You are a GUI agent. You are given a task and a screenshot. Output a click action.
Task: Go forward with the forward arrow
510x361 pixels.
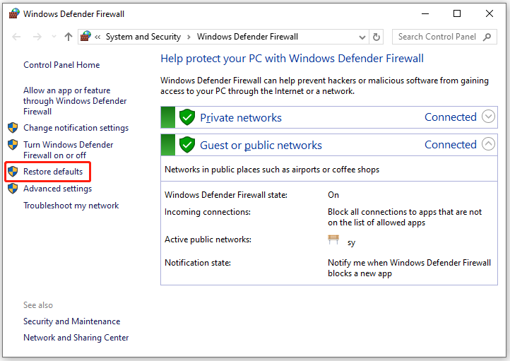(37, 37)
